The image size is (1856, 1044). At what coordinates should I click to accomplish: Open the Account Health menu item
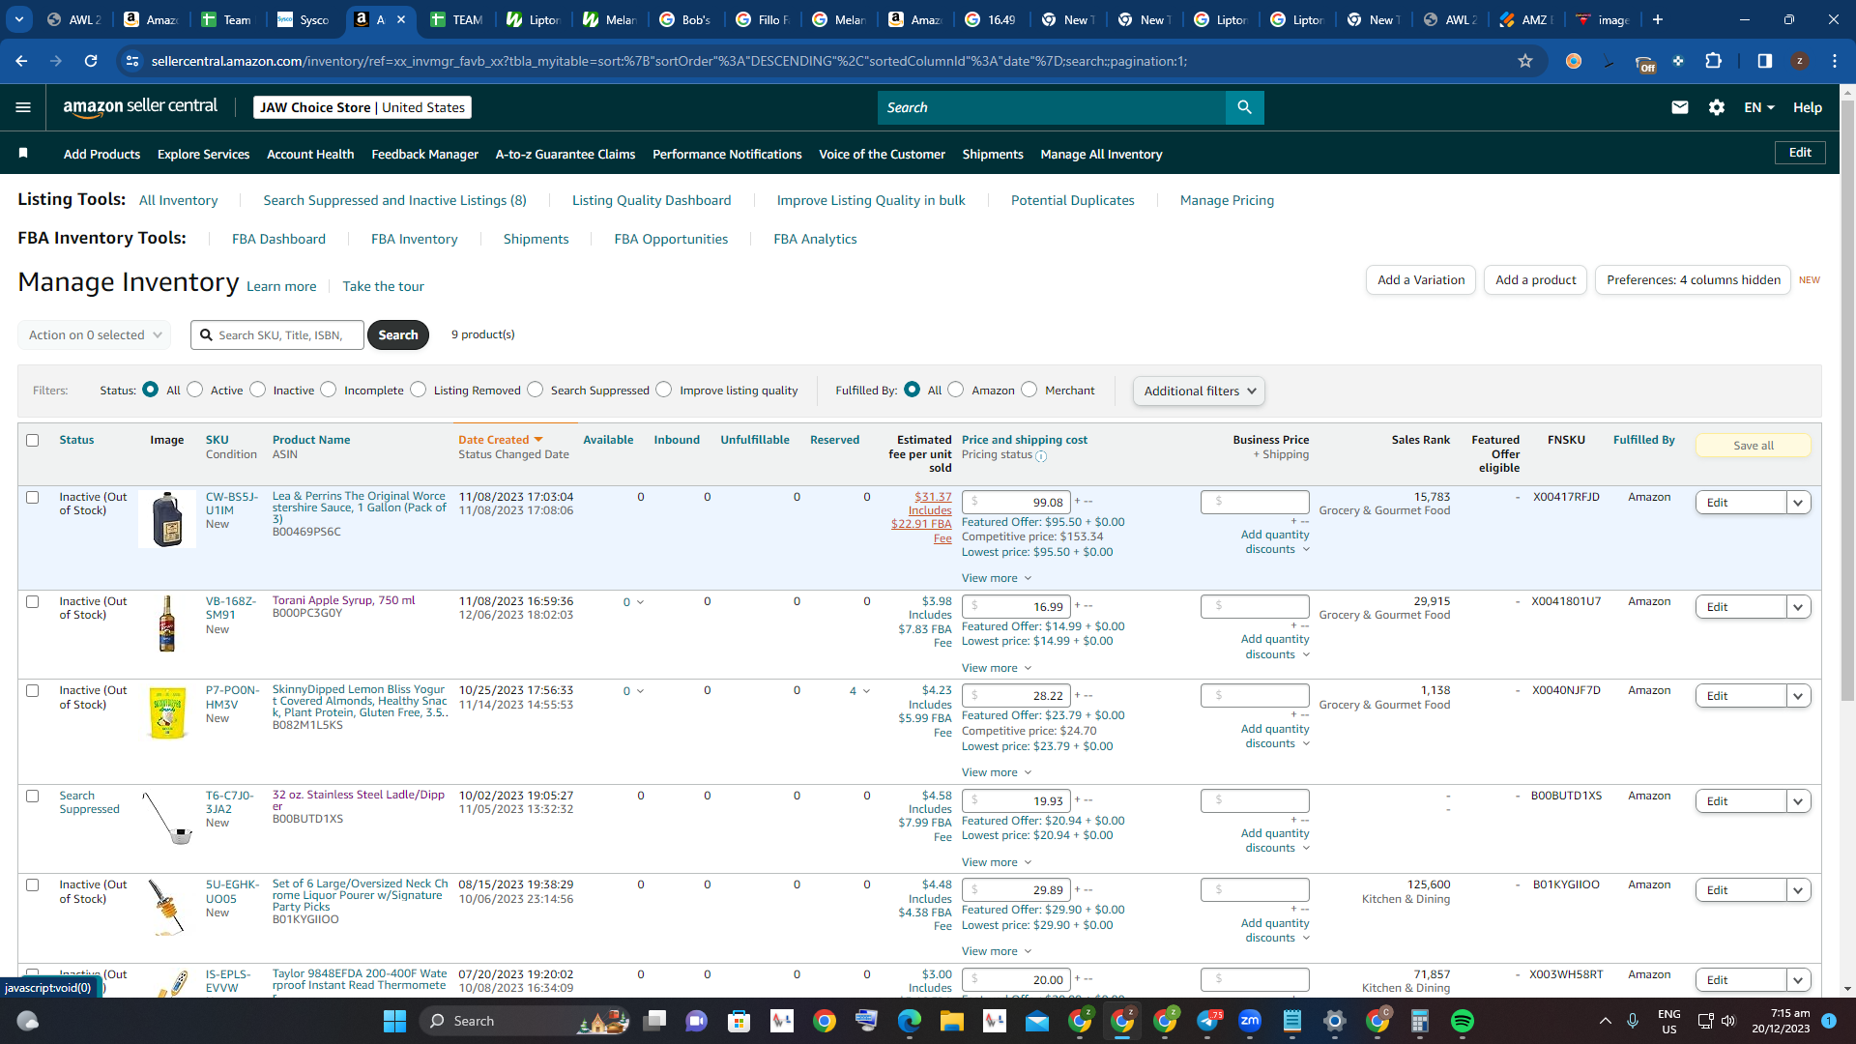pyautogui.click(x=310, y=155)
